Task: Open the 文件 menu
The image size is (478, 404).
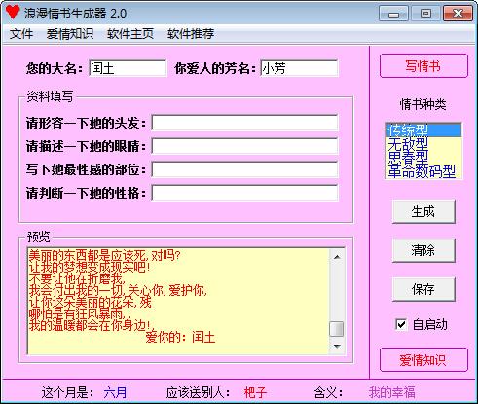Action: 21,34
